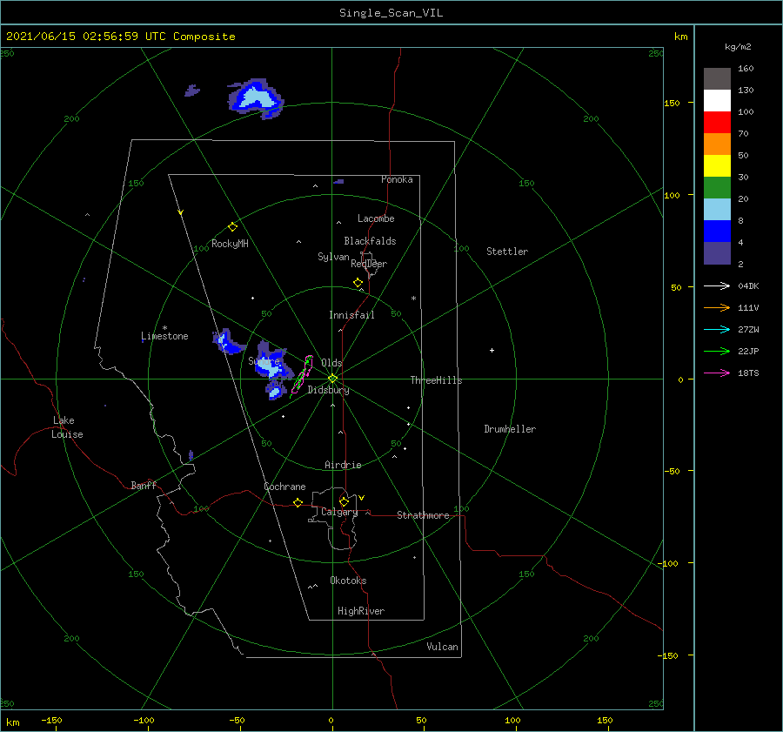Click the large storm echo at the top

click(256, 98)
